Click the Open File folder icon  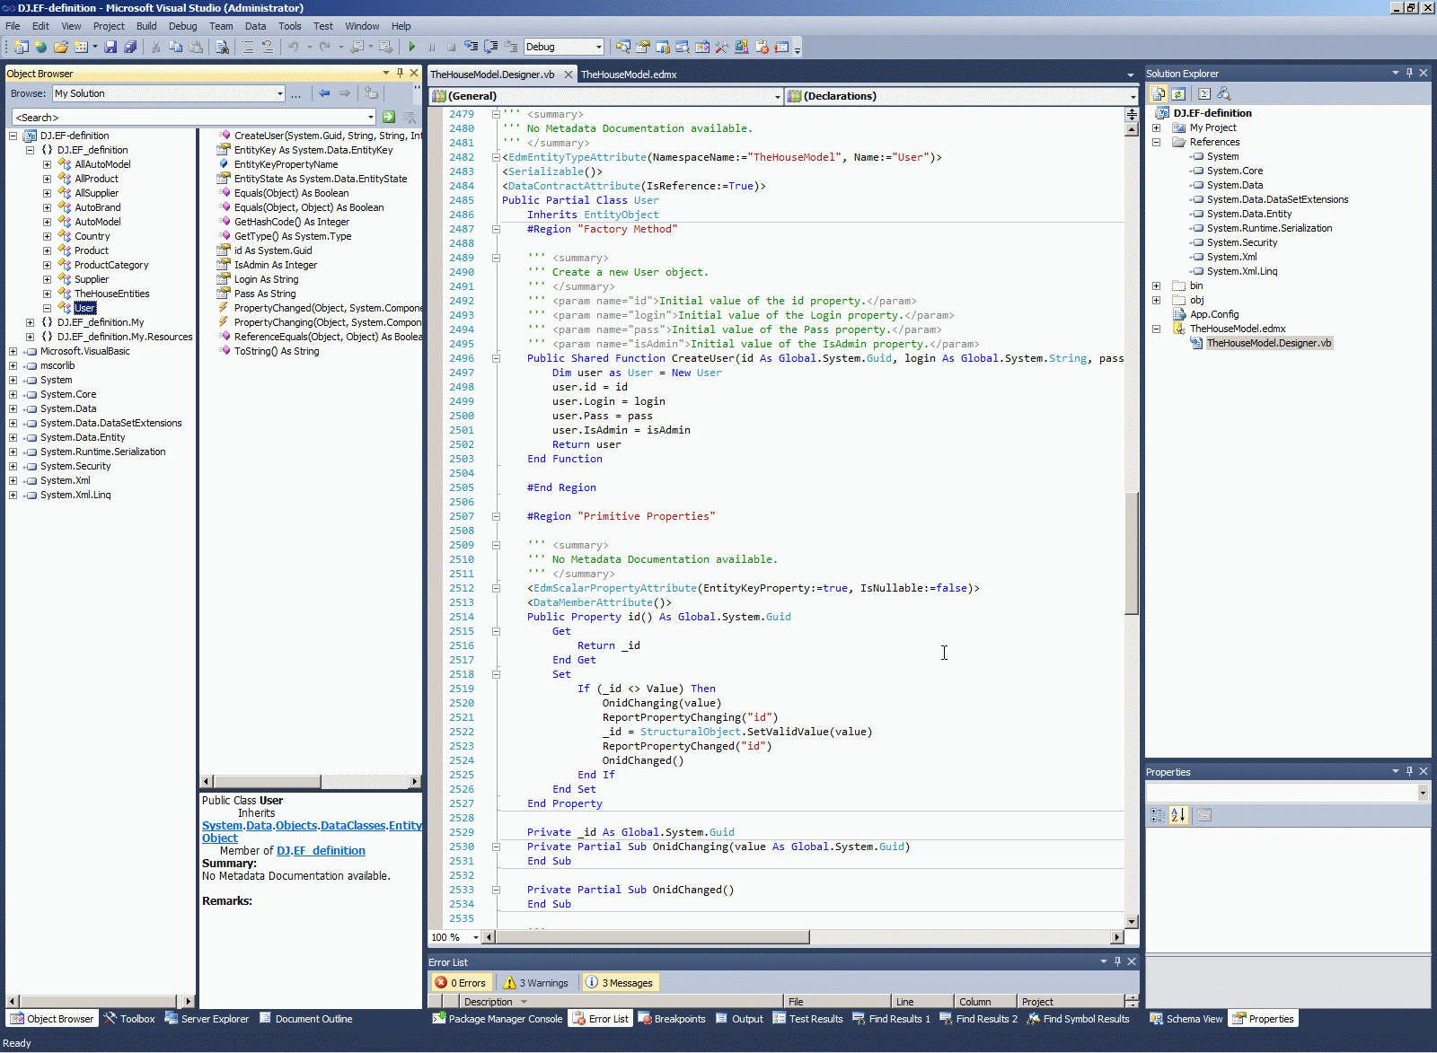[60, 47]
